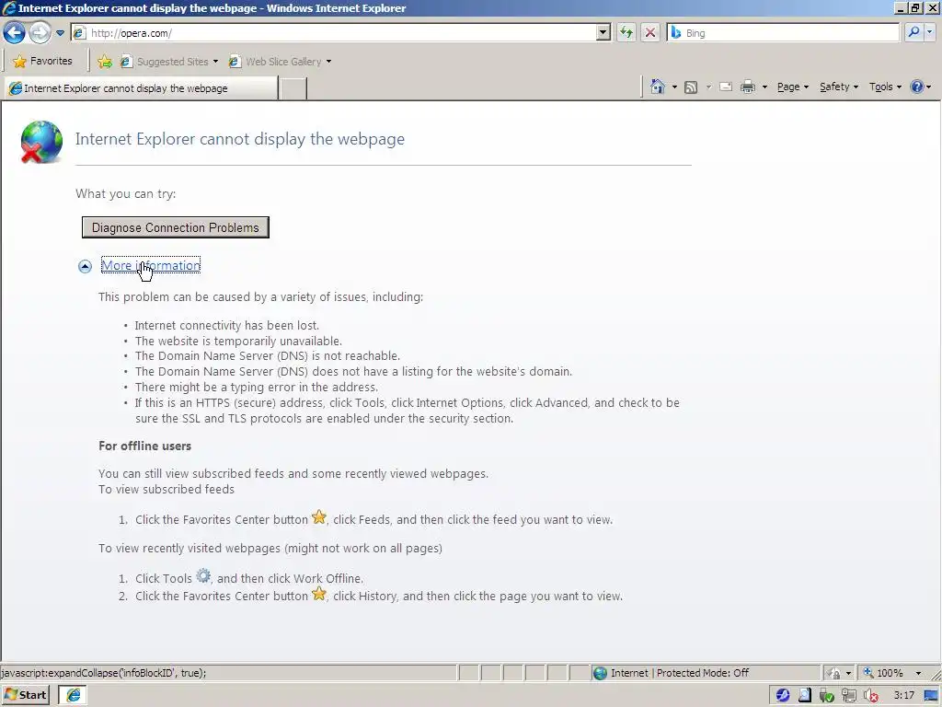Click the muted volume tray icon
Viewport: 942px width, 707px height.
point(870,696)
